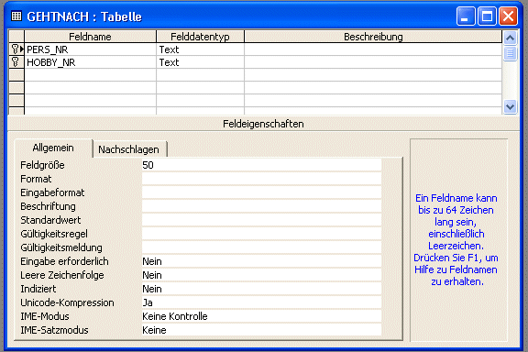Click the Gültigkeitsmeldung property field
This screenshot has height=352, width=528.
coord(261,247)
